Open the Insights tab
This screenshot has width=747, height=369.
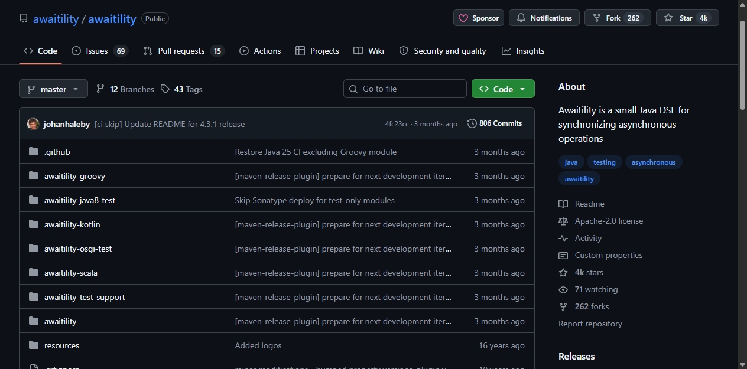[523, 51]
